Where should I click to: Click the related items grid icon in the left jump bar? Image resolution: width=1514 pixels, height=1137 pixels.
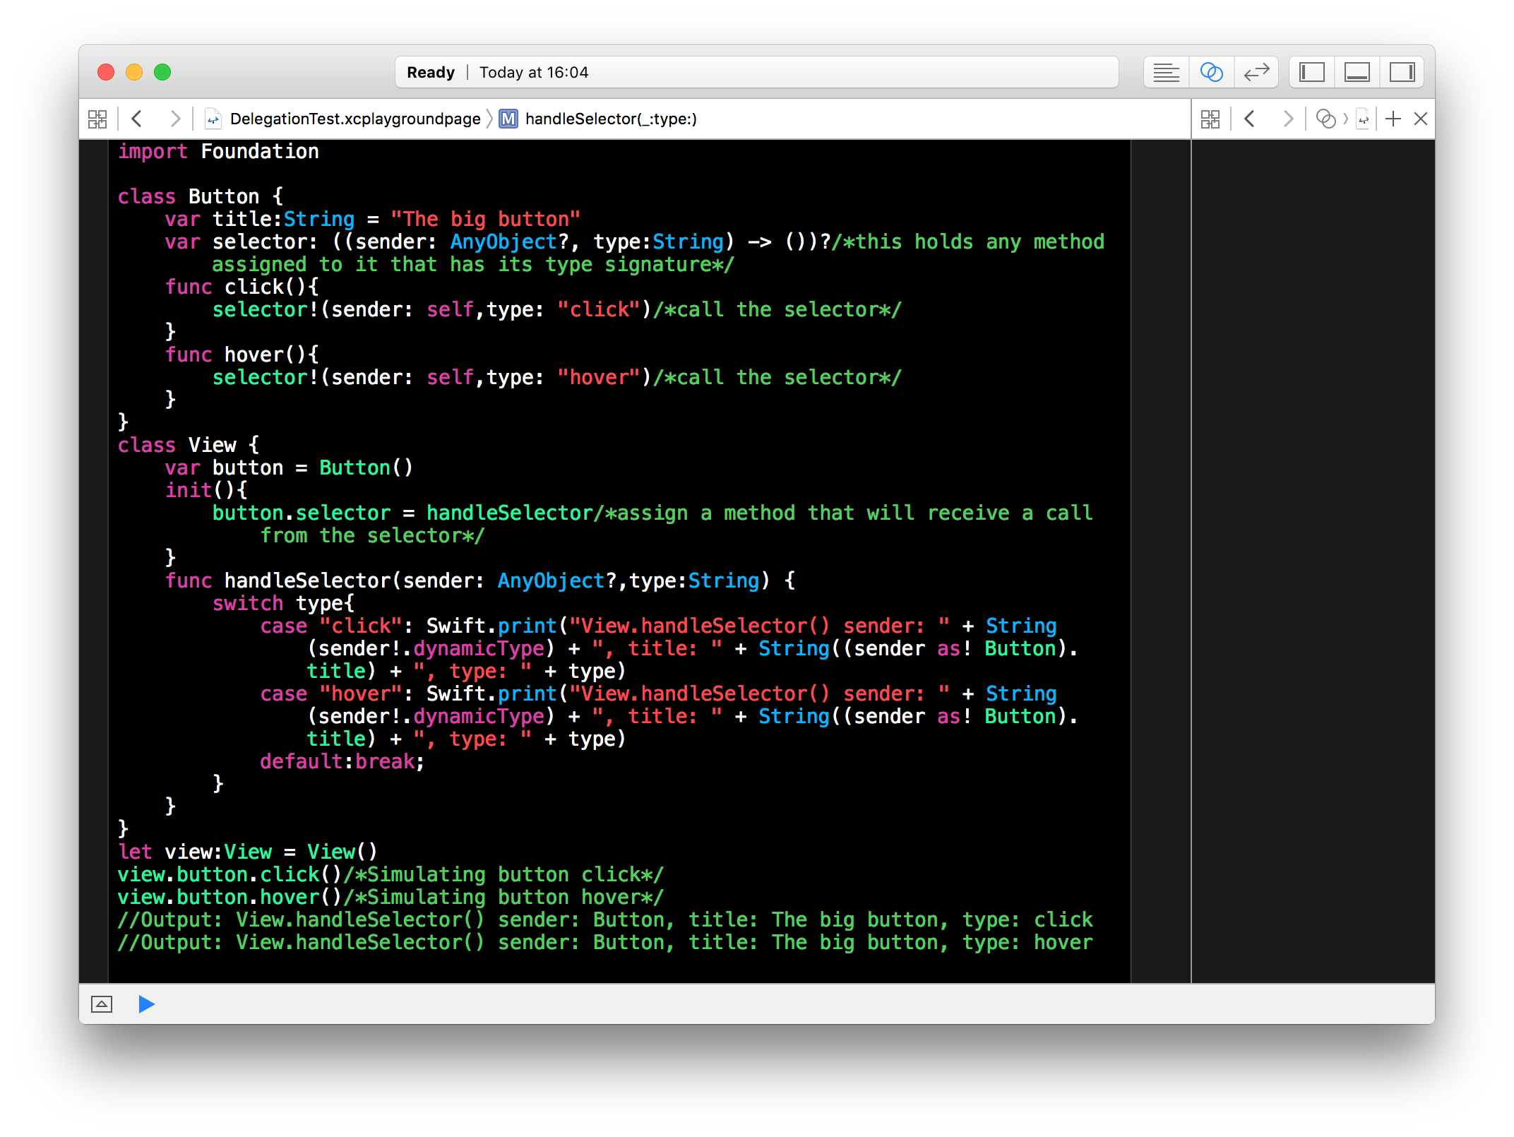click(x=97, y=119)
